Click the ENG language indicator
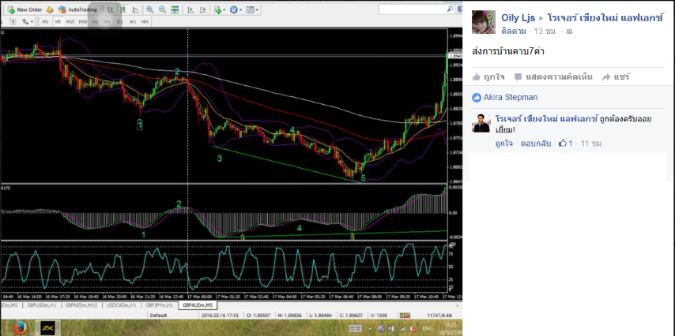This screenshot has height=336, width=675. 427,329
